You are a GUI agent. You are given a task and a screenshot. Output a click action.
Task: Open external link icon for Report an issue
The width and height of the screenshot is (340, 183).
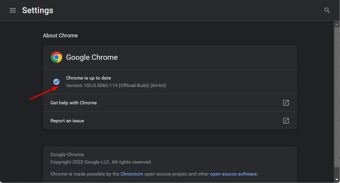coord(286,121)
